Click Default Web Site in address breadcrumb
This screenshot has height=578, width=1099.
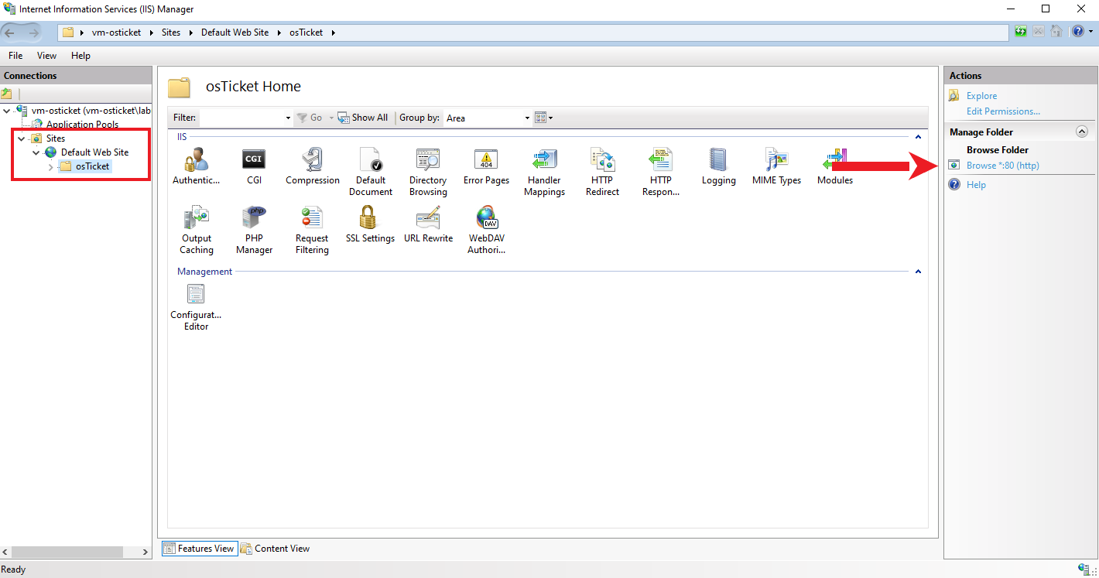click(235, 32)
